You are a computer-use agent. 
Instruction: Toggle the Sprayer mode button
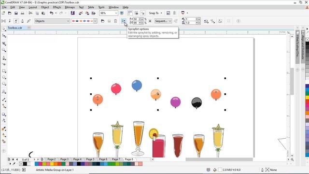(x=16, y=21)
